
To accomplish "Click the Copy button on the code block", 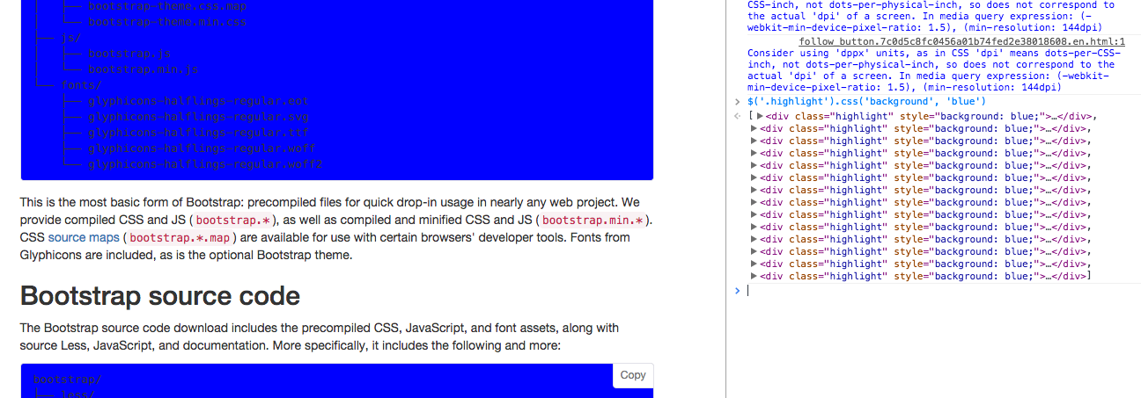I will coord(633,375).
